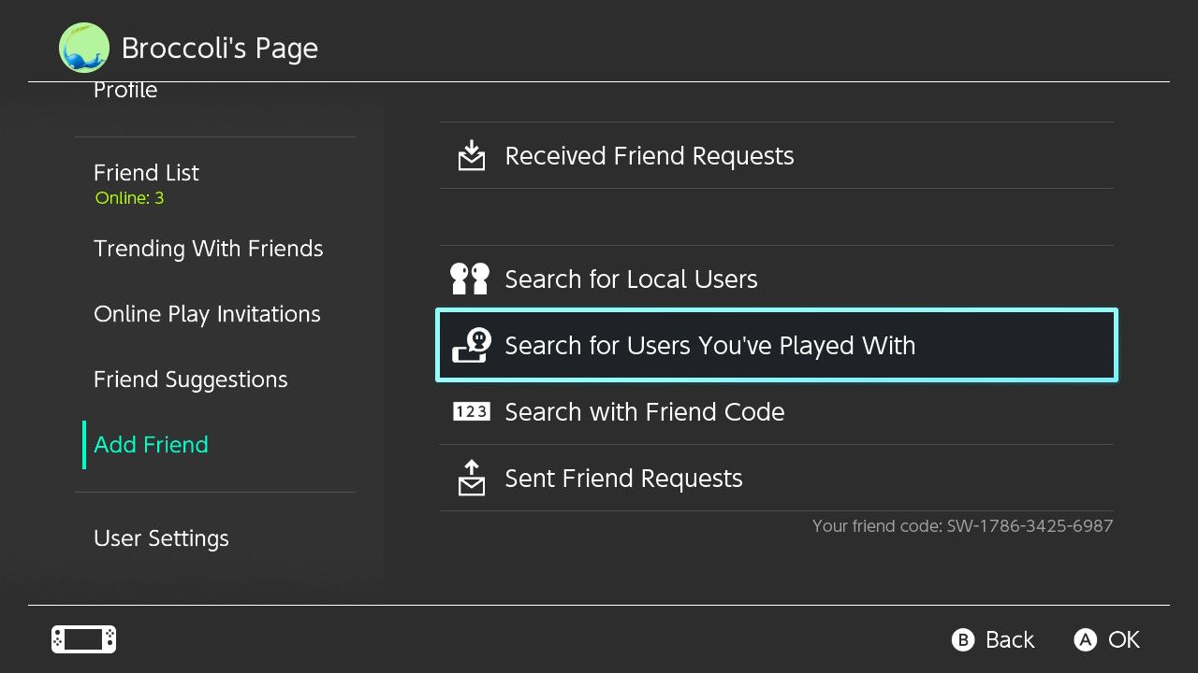This screenshot has height=673, width=1198.
Task: Select Trending With Friends
Action: click(208, 249)
